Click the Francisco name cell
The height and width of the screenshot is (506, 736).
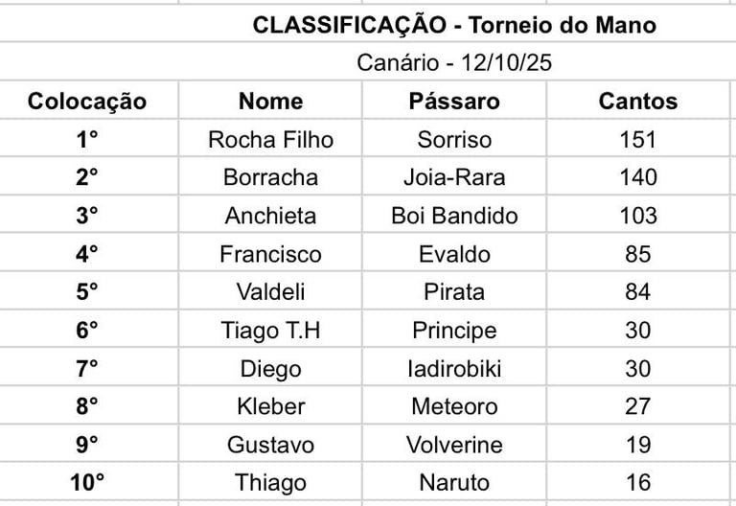(x=270, y=253)
